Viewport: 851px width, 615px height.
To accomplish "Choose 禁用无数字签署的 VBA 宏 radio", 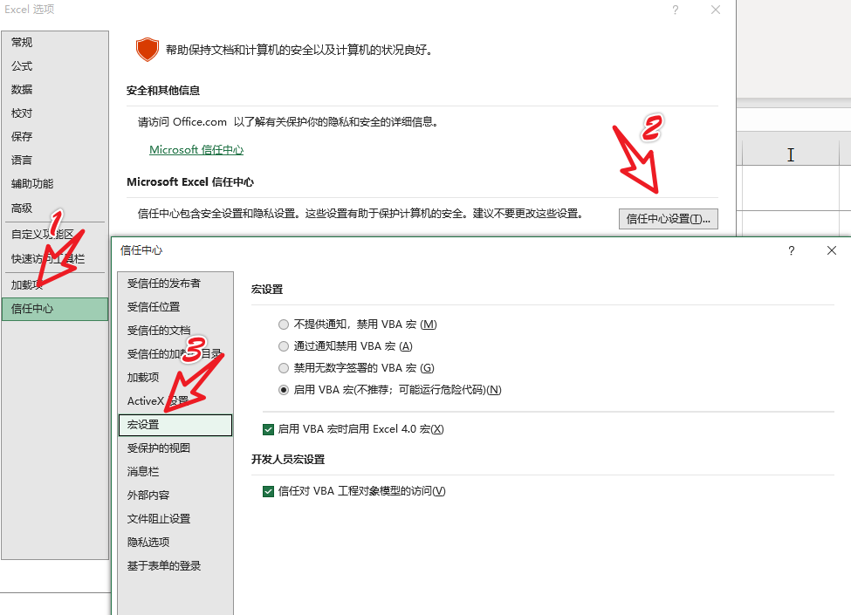I will point(284,368).
